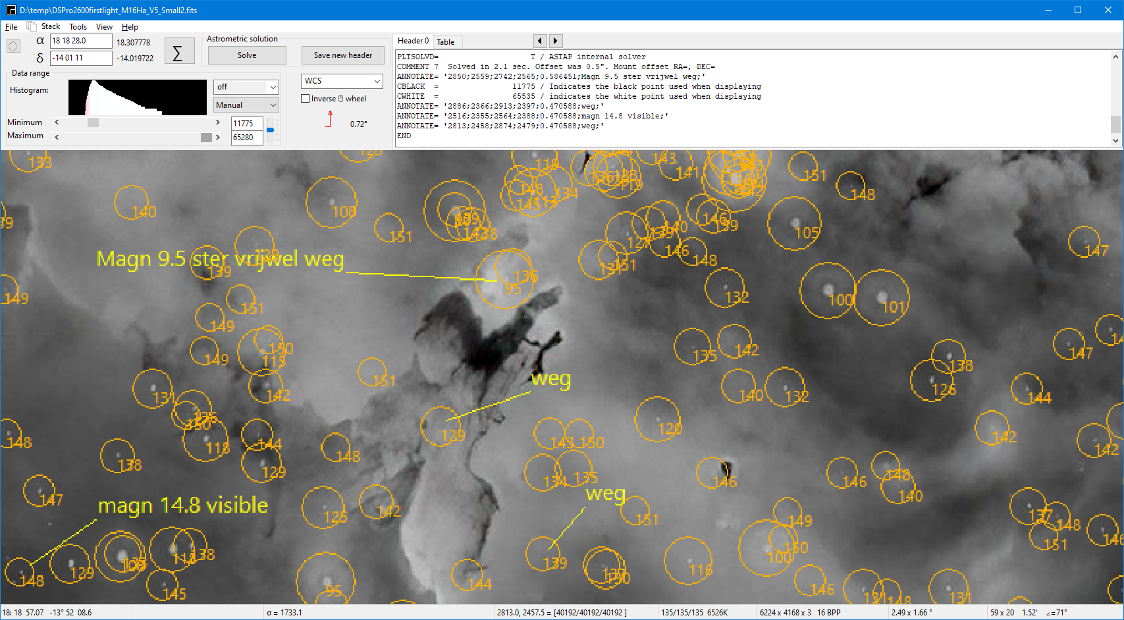The height and width of the screenshot is (620, 1124).
Task: Switch to the Table tab
Action: (446, 42)
